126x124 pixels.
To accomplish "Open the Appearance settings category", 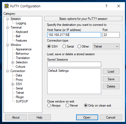I will tap(23, 49).
